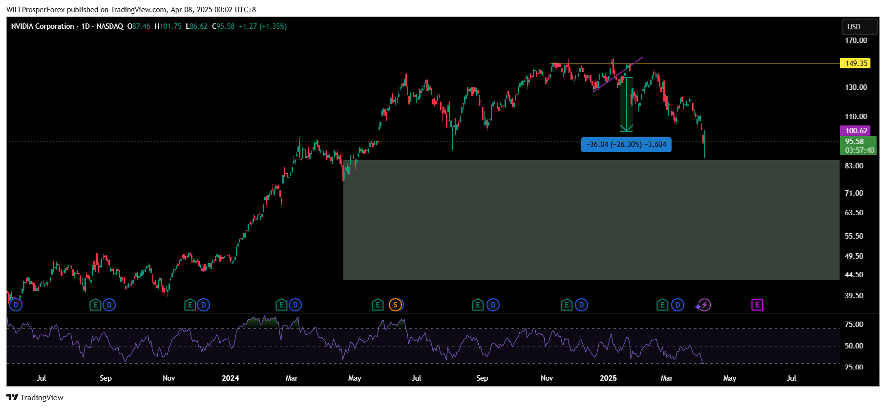Click the 130.00 price axis label

(x=856, y=87)
